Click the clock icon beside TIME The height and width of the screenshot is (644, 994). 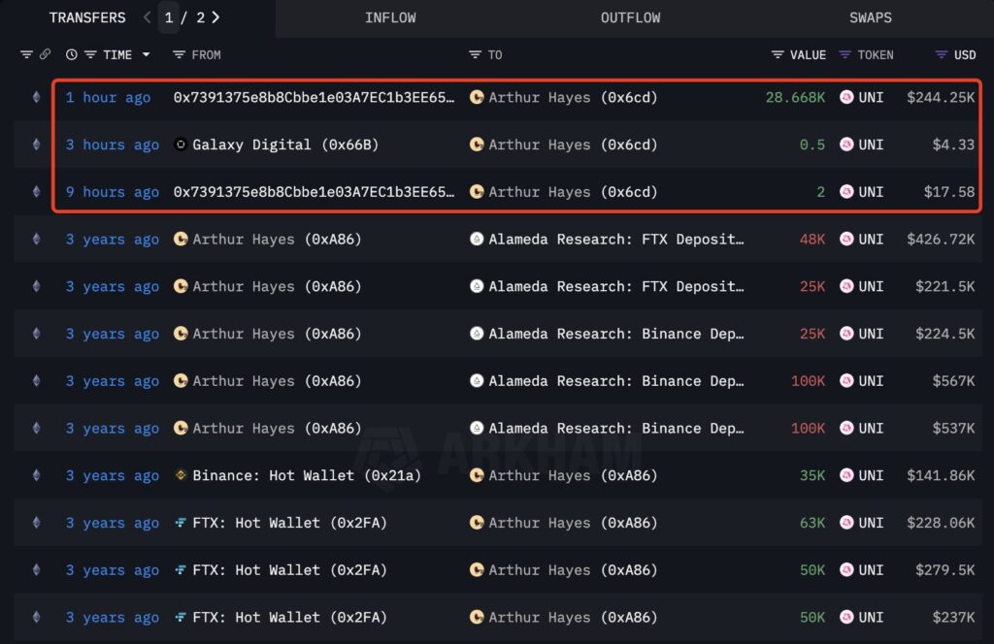pos(72,55)
